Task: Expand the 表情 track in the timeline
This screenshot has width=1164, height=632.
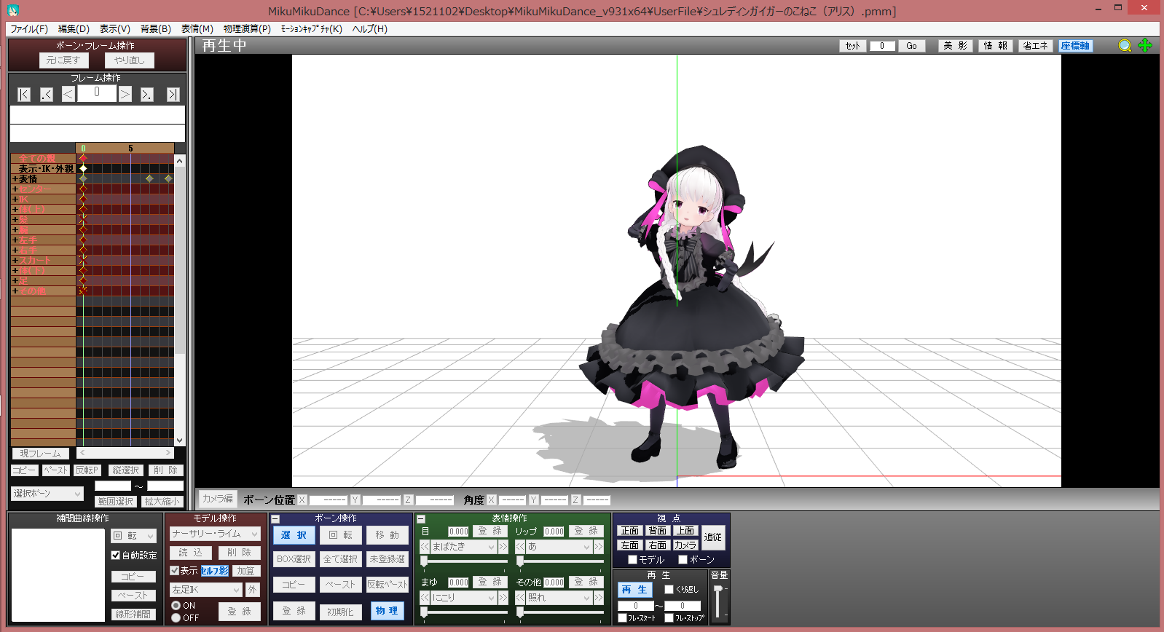Action: (x=15, y=179)
